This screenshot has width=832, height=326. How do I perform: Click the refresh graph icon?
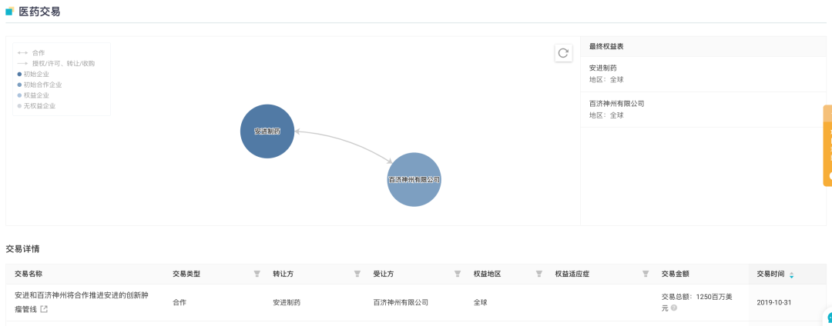(x=563, y=53)
